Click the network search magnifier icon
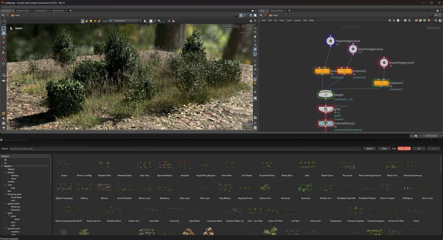 click(436, 20)
